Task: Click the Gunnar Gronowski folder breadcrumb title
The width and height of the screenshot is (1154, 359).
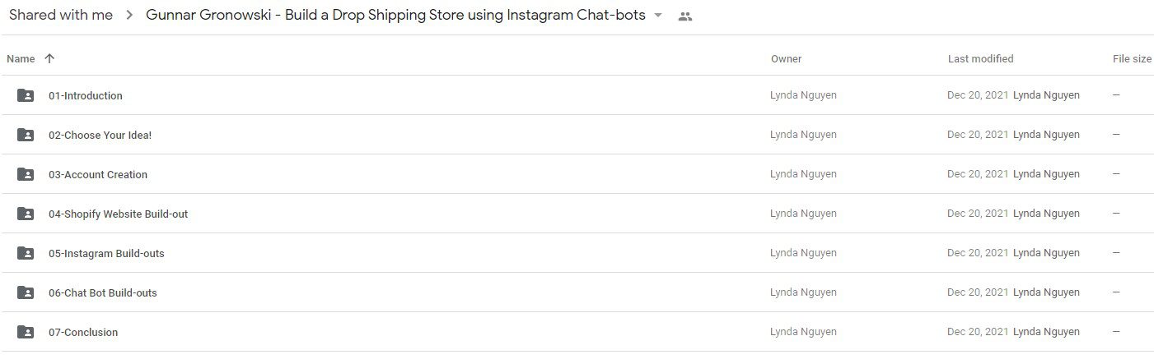Action: click(x=395, y=15)
